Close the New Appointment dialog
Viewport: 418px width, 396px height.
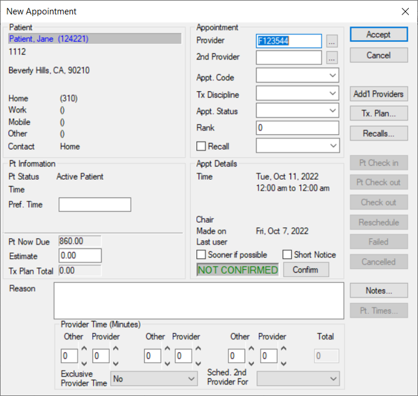[x=405, y=11]
